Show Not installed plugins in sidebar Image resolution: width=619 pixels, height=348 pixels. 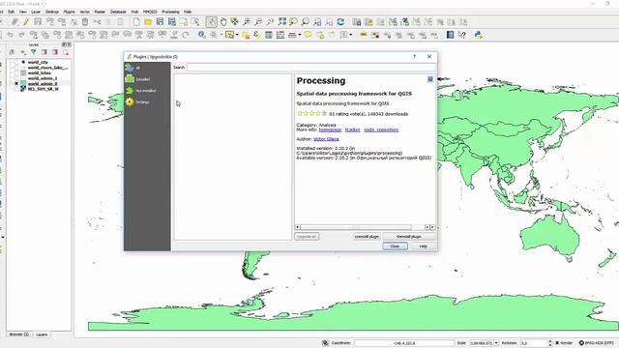click(x=147, y=91)
